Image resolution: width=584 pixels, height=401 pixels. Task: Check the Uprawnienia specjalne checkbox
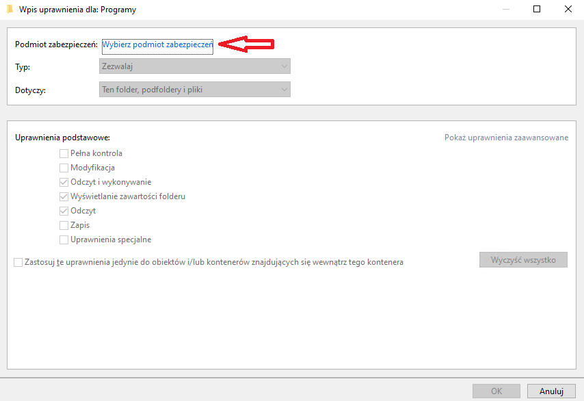[x=64, y=240]
